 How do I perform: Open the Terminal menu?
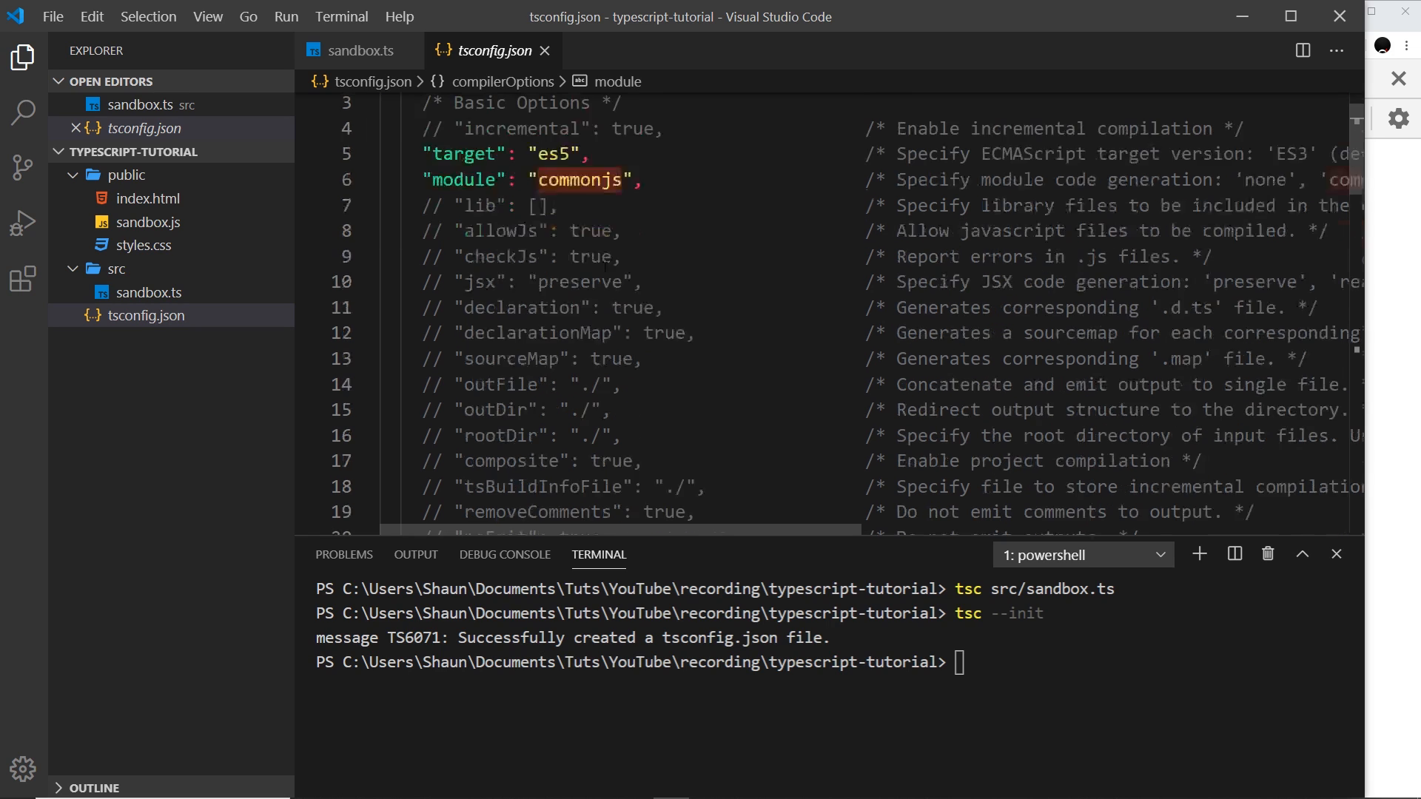(x=341, y=16)
